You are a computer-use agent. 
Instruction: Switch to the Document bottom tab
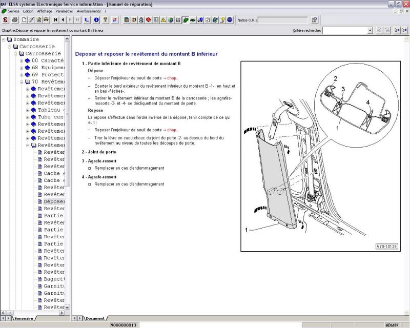point(95,318)
